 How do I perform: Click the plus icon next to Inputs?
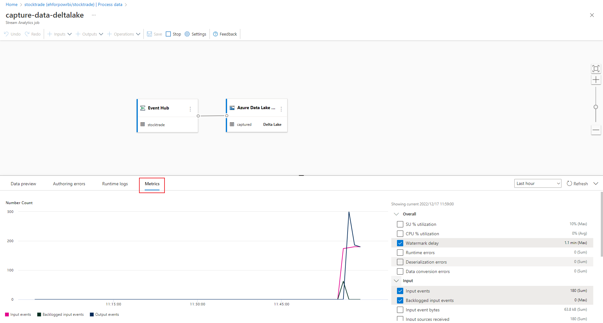pos(50,34)
